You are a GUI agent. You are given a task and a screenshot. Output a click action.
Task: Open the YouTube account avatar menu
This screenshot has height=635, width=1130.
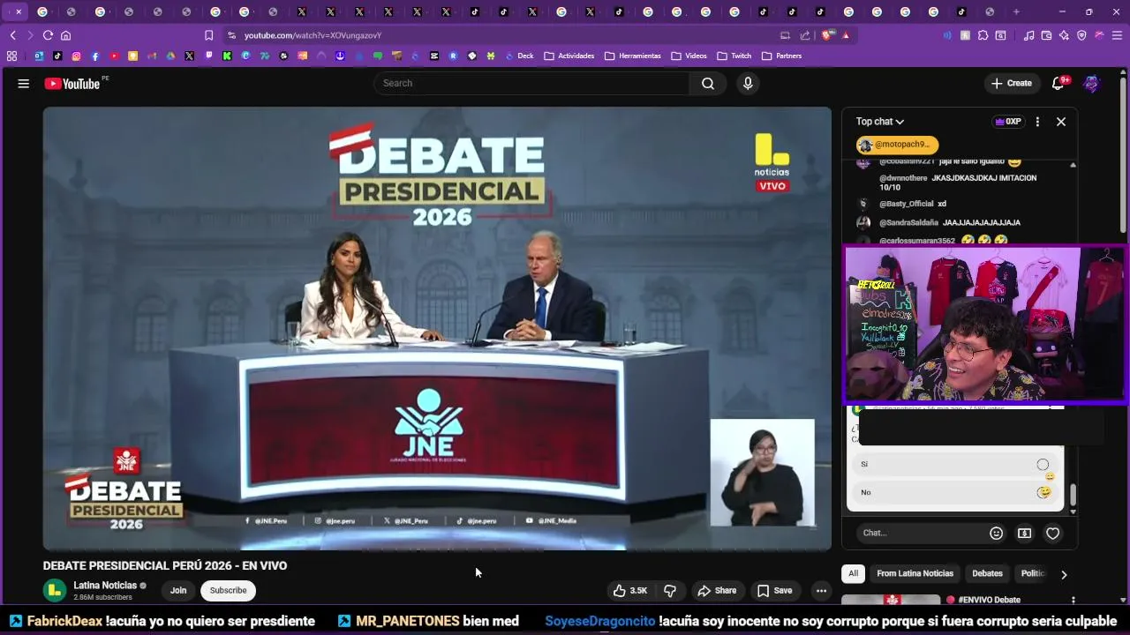coord(1092,83)
